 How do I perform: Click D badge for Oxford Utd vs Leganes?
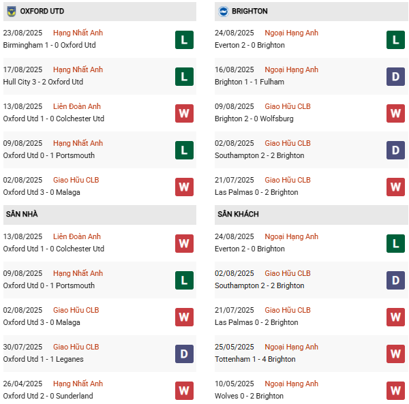coord(184,354)
